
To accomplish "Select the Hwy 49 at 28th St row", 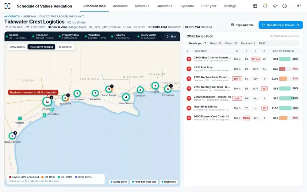I will (243, 108).
